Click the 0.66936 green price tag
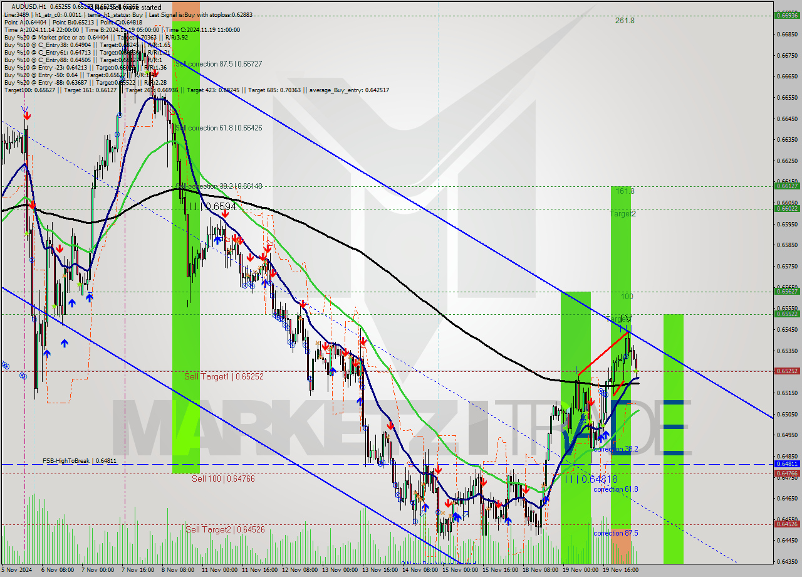This screenshot has width=802, height=577. (x=786, y=15)
